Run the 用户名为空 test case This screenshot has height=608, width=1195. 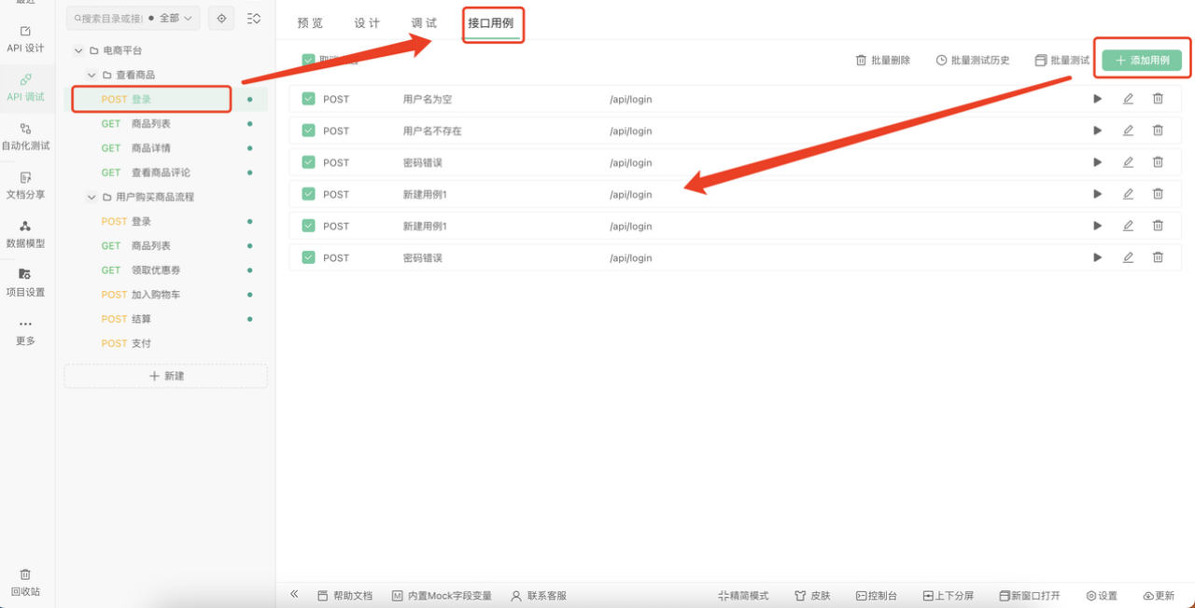[1098, 99]
